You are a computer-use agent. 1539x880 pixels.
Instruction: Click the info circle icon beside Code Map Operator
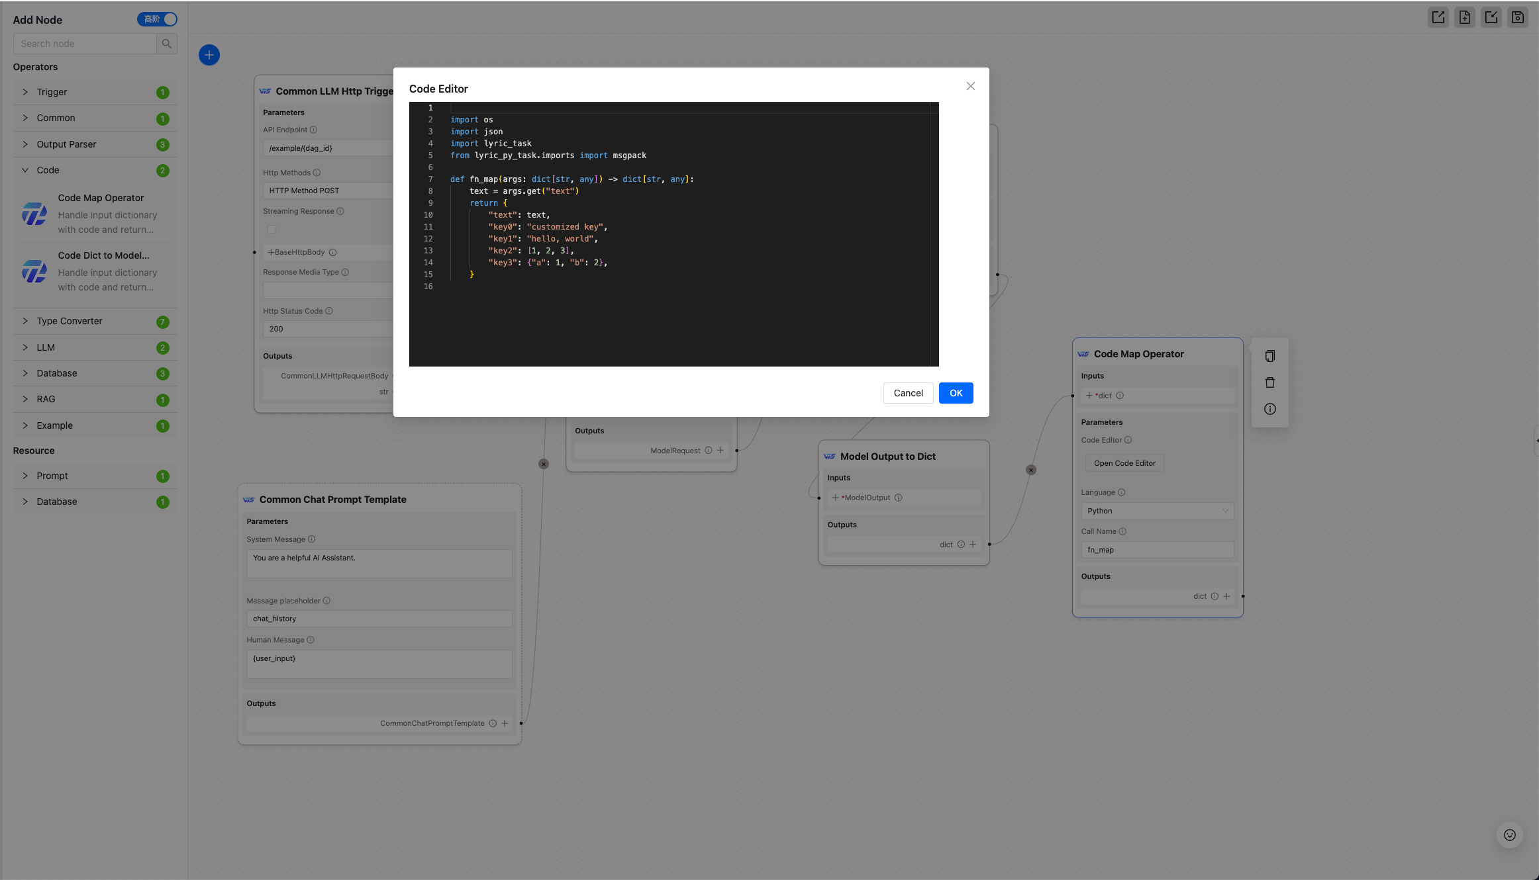click(x=1269, y=409)
